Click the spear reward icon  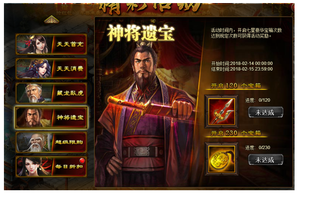tap(222, 111)
